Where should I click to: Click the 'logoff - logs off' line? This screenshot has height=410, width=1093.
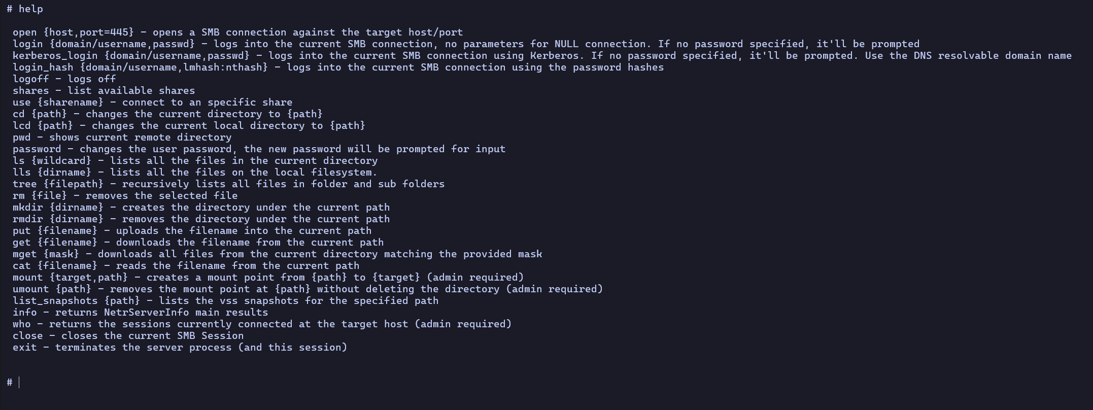pos(64,79)
